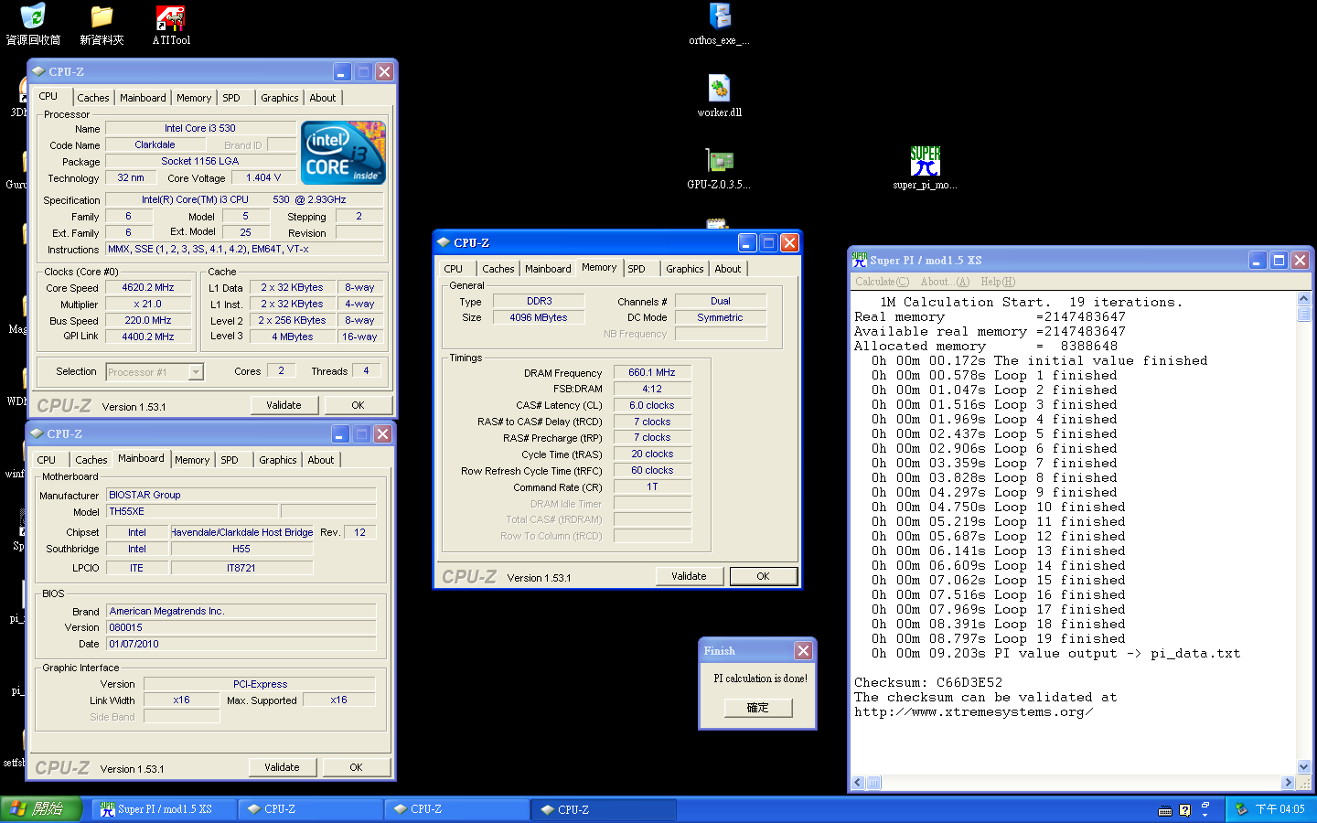Open the GPU-Z.0.3.5 desktop icon
The image size is (1317, 823).
[x=719, y=168]
